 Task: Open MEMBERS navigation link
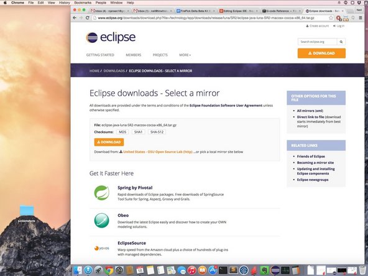pyautogui.click(x=133, y=55)
